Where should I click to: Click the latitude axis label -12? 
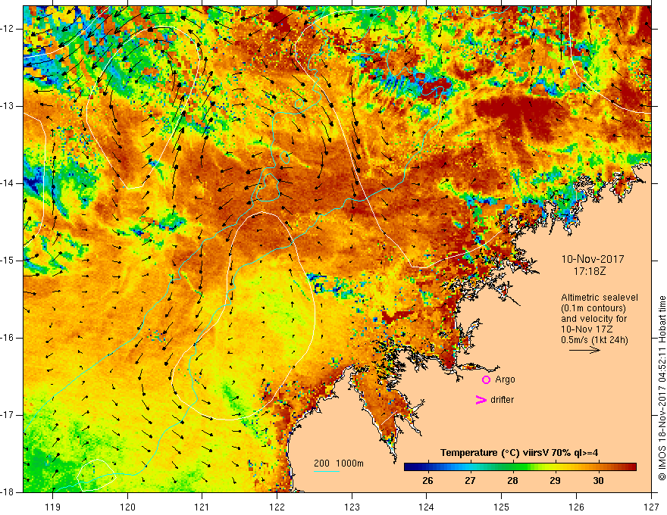[x=8, y=29]
